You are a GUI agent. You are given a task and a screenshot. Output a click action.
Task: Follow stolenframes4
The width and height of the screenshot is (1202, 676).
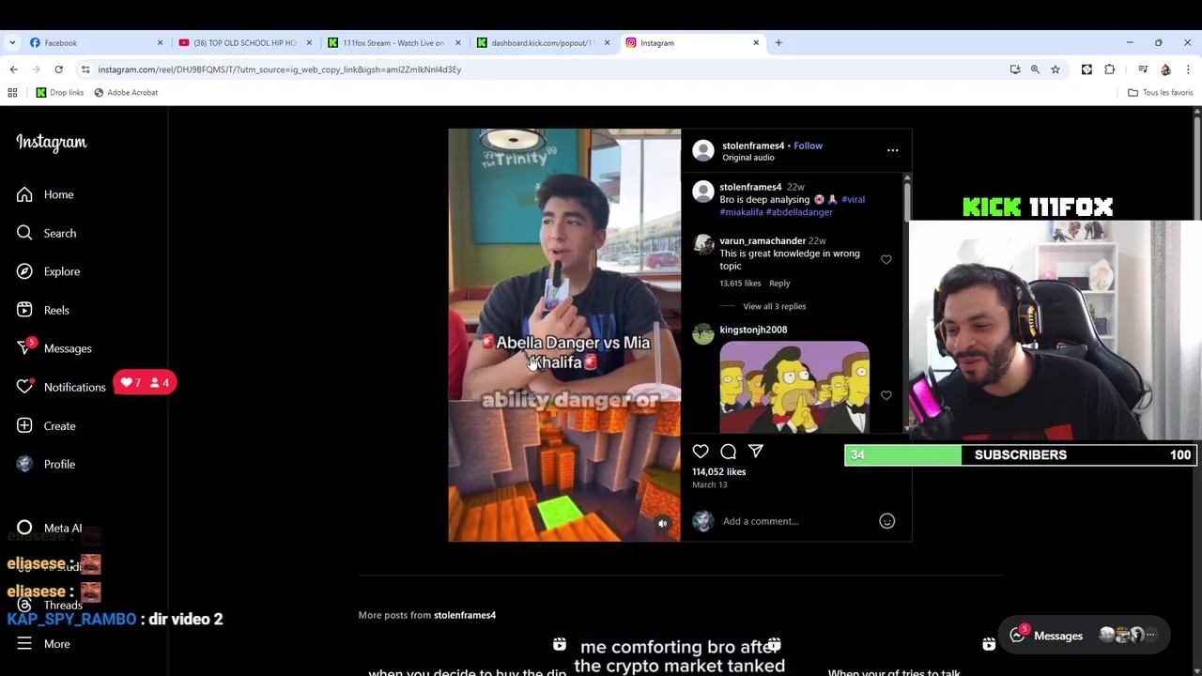point(808,146)
